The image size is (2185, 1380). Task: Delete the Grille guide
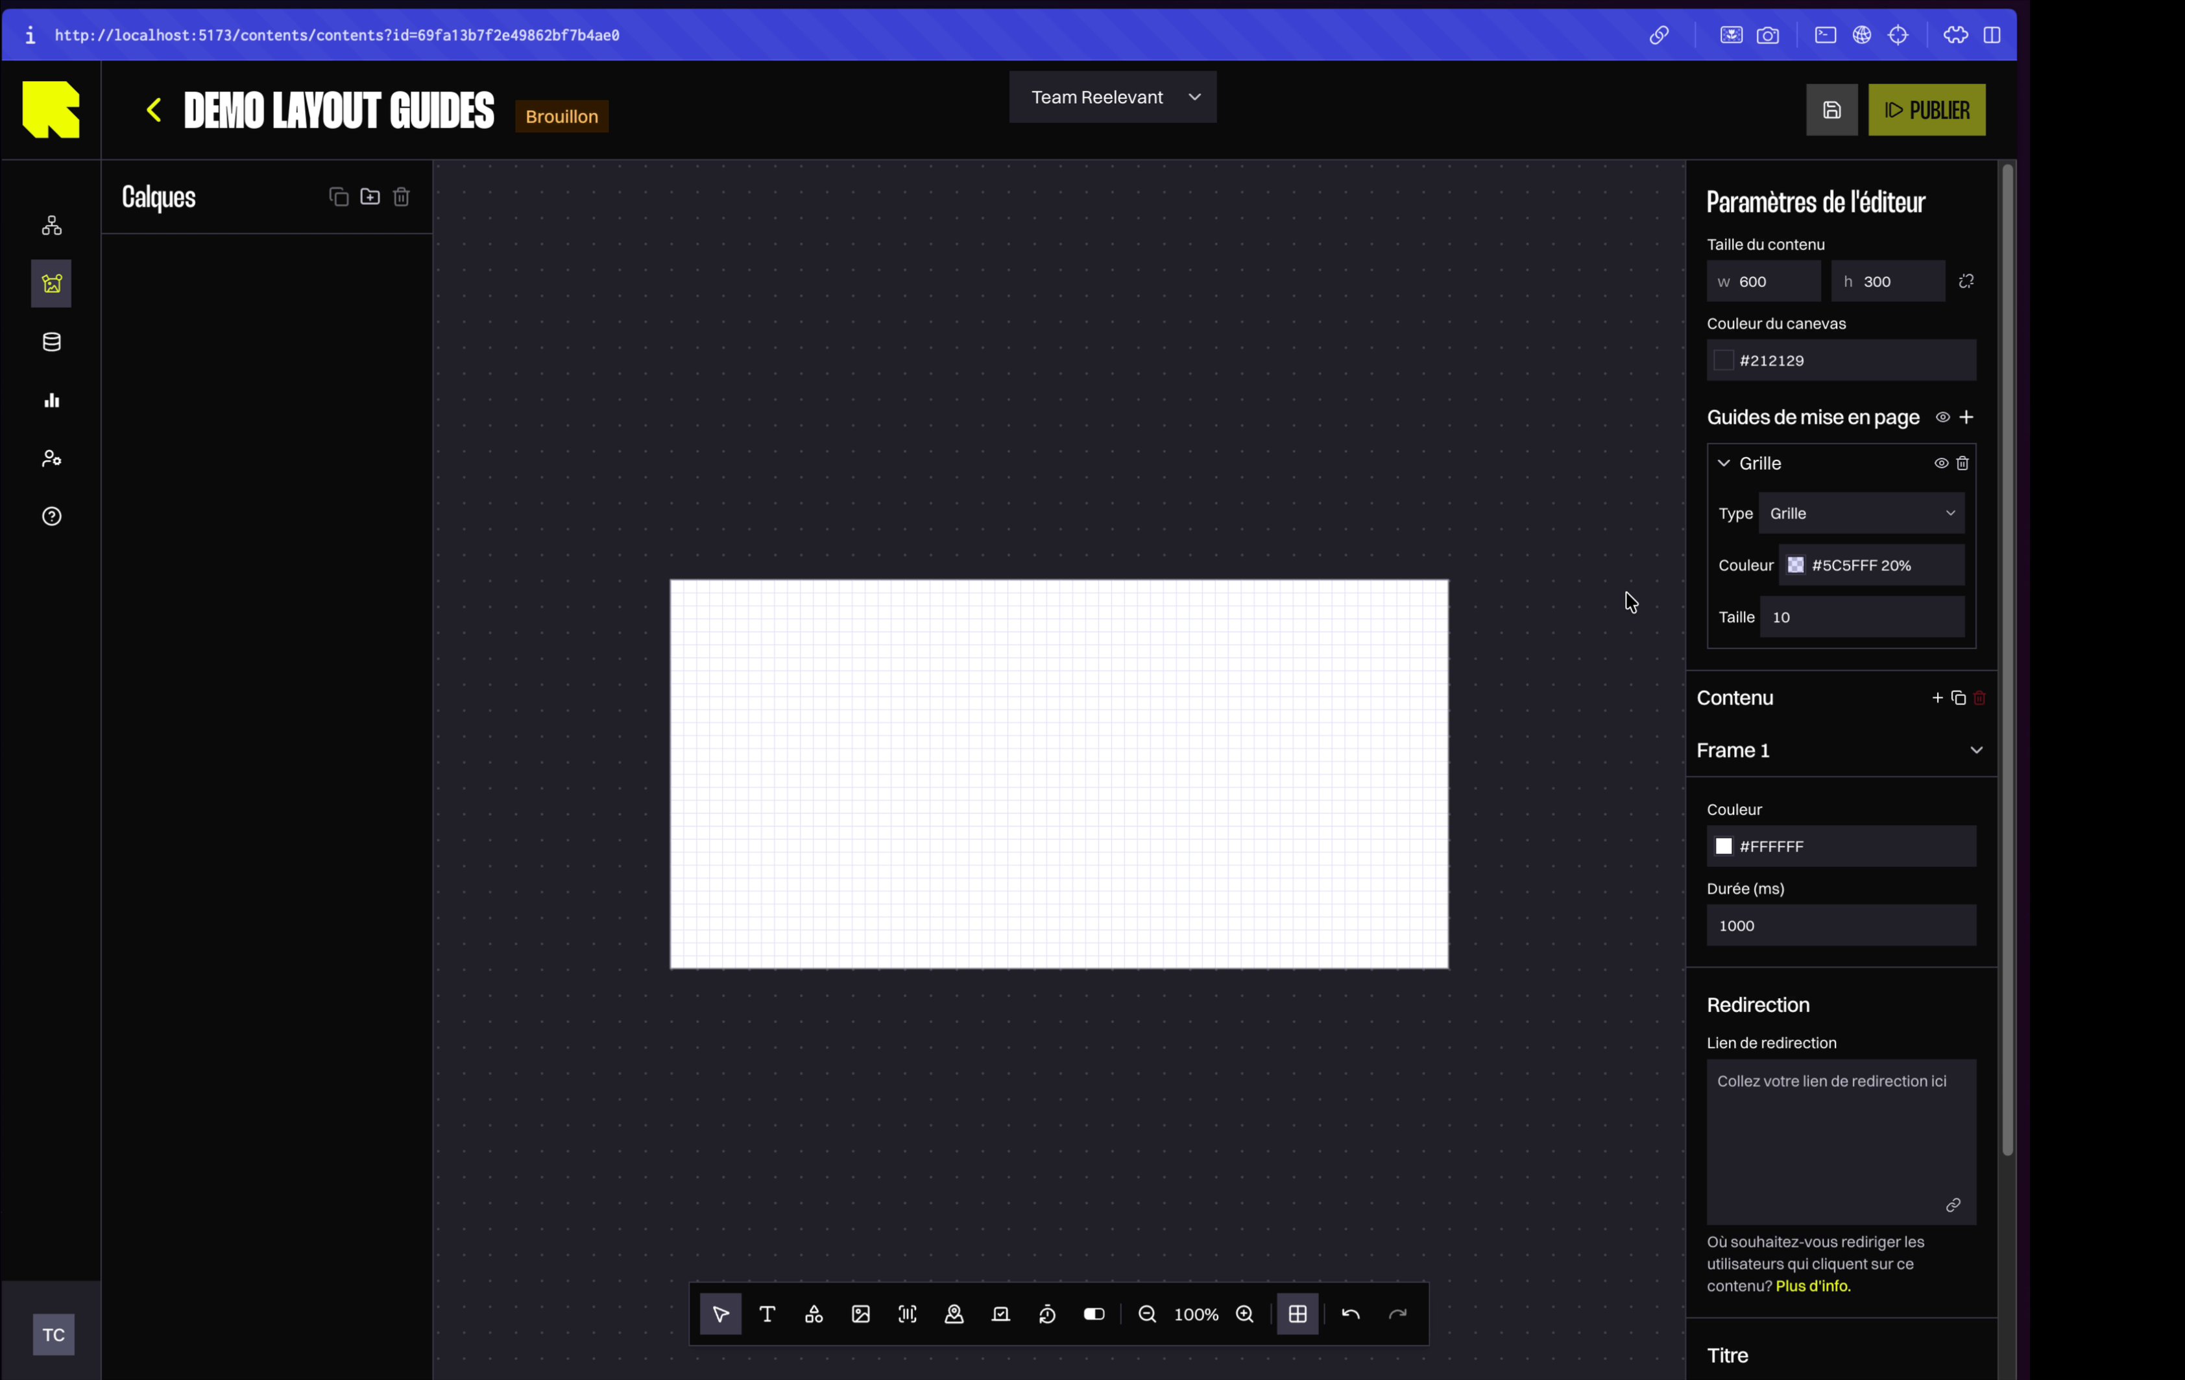point(1962,463)
